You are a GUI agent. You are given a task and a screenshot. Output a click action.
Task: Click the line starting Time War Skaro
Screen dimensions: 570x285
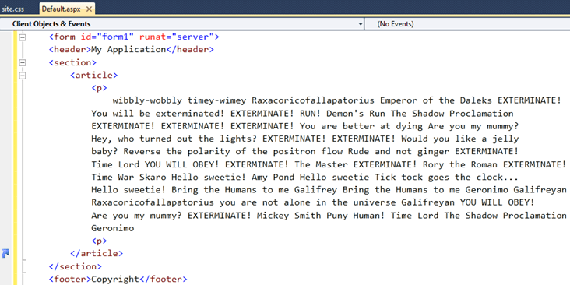coord(304,178)
